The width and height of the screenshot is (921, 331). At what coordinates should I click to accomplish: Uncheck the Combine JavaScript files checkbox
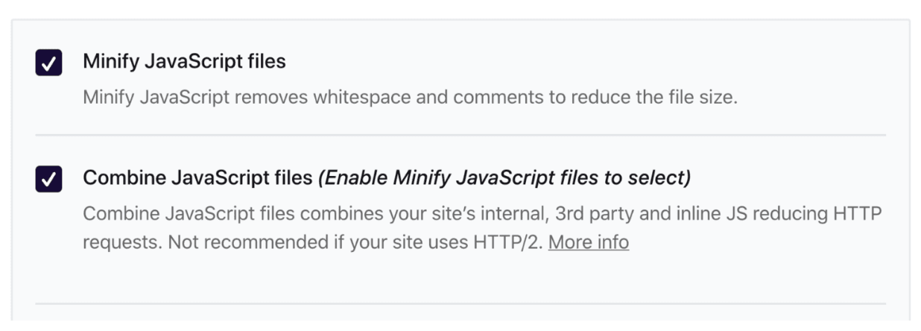pos(48,179)
